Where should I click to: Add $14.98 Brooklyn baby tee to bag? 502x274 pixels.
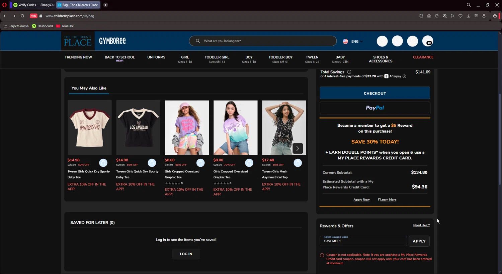103,163
